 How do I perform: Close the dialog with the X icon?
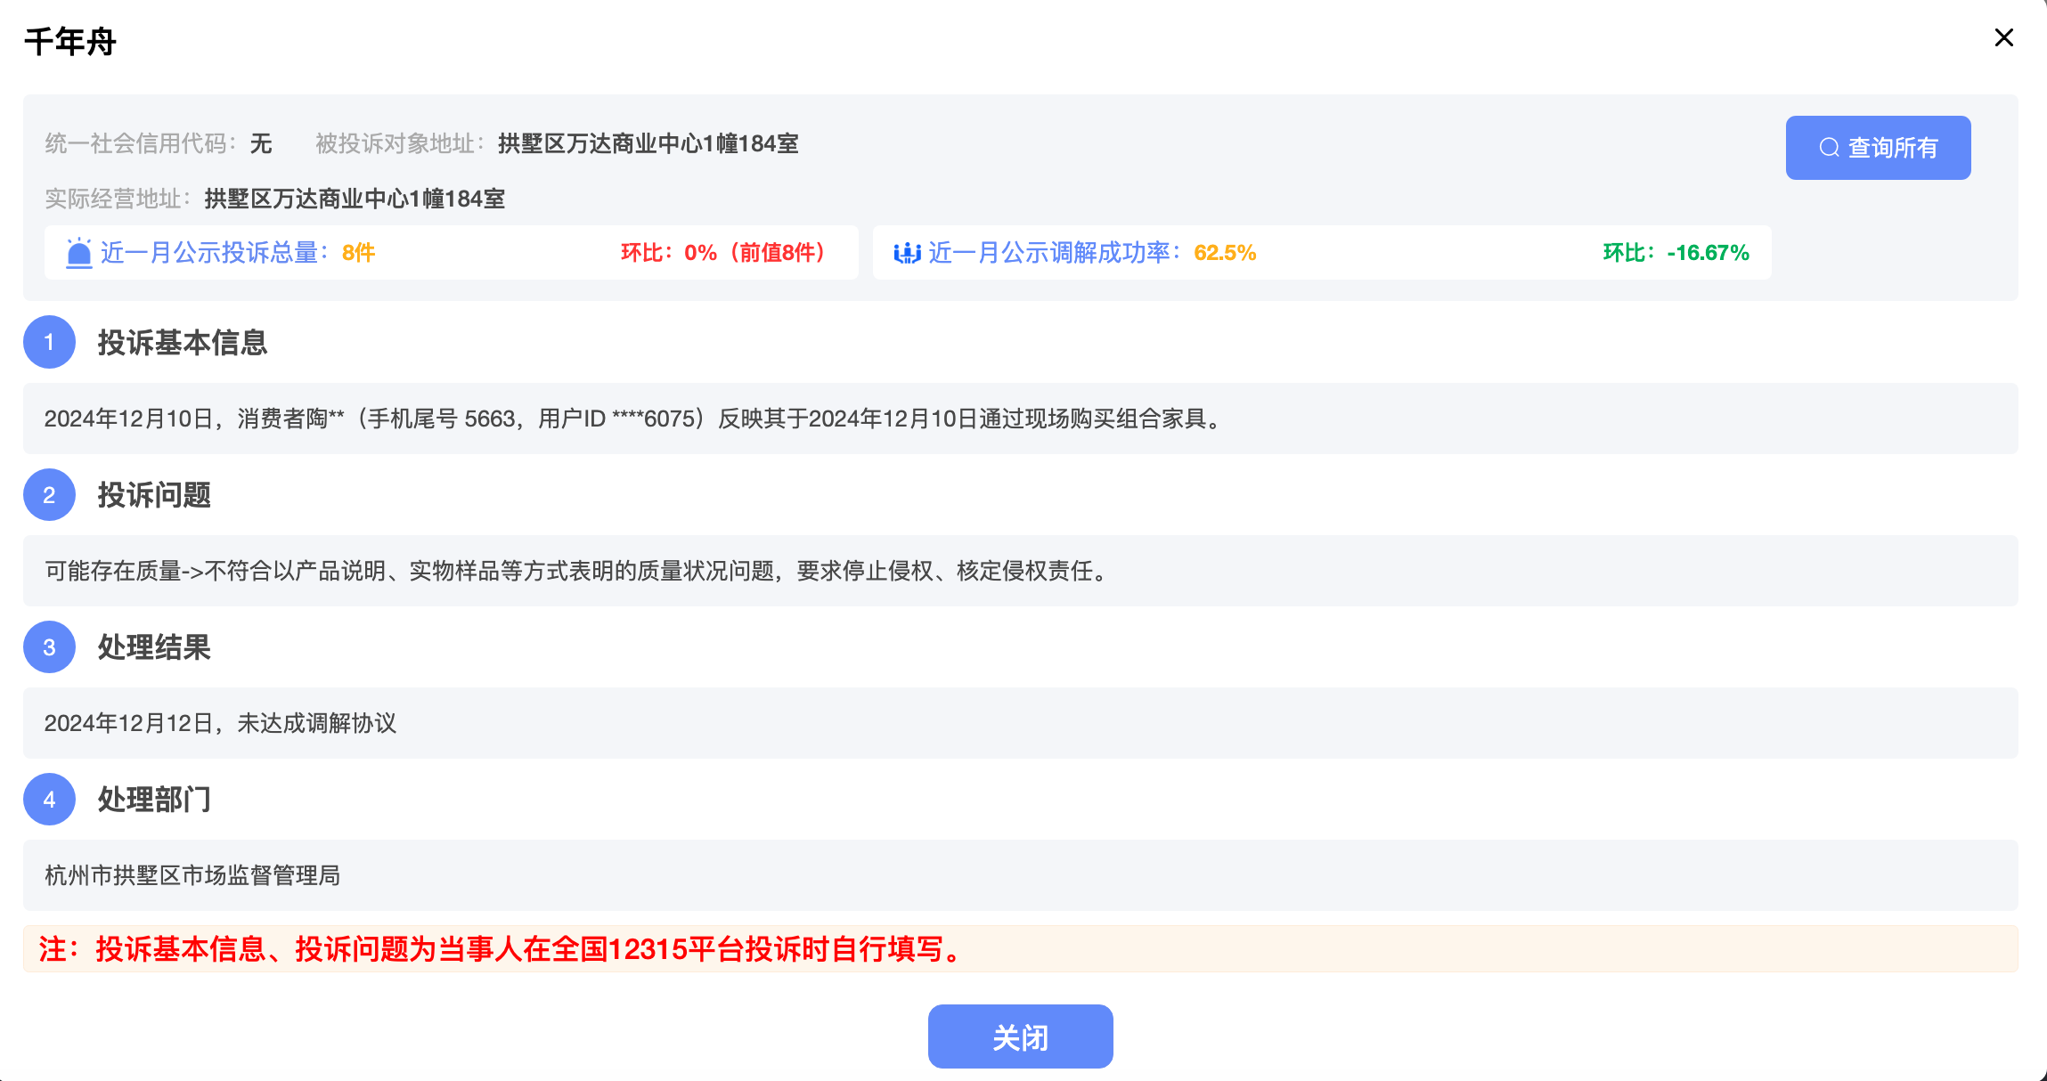[x=2003, y=37]
